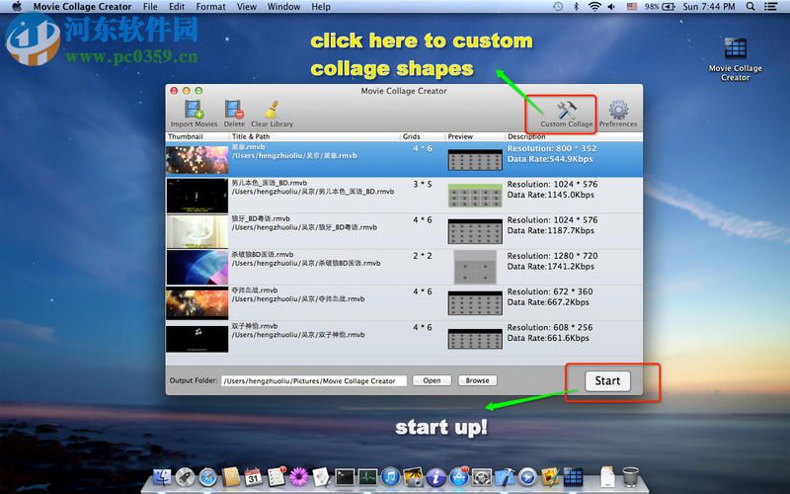Open Notification Center menu bar icon

(770, 7)
